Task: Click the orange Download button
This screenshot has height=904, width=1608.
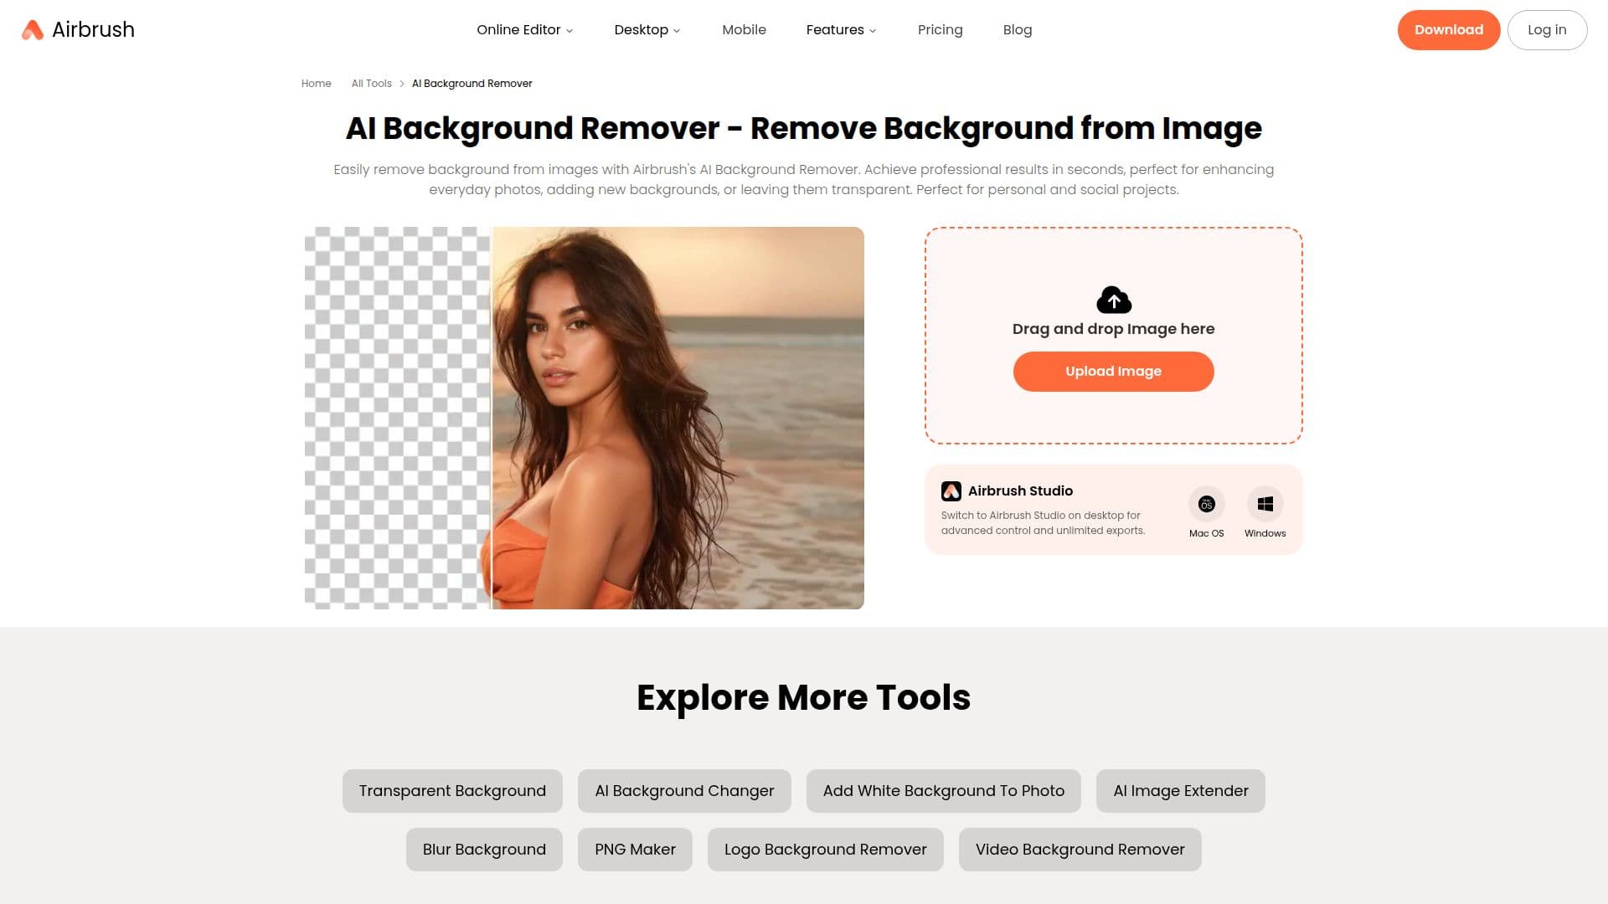Action: point(1448,30)
